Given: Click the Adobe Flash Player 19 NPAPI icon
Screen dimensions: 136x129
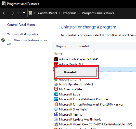Looking at the screenshot, I should [x=56, y=59].
